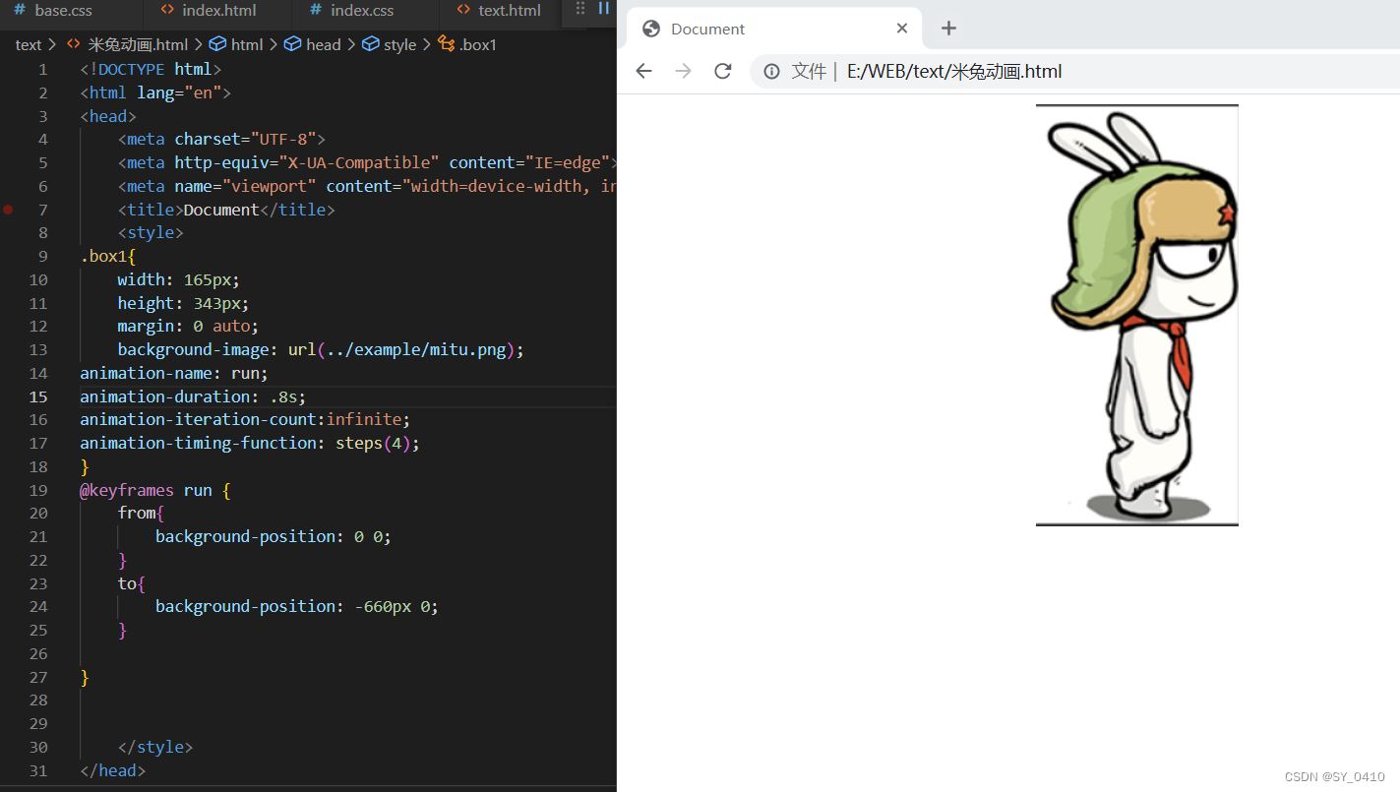Click the globe favicon on Document tab
Screen dimensions: 1400x792
pyautogui.click(x=650, y=29)
